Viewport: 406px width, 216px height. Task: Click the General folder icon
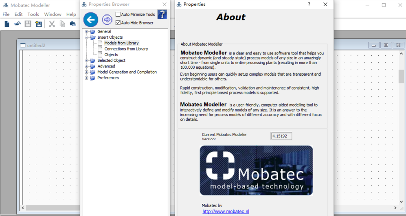click(93, 32)
